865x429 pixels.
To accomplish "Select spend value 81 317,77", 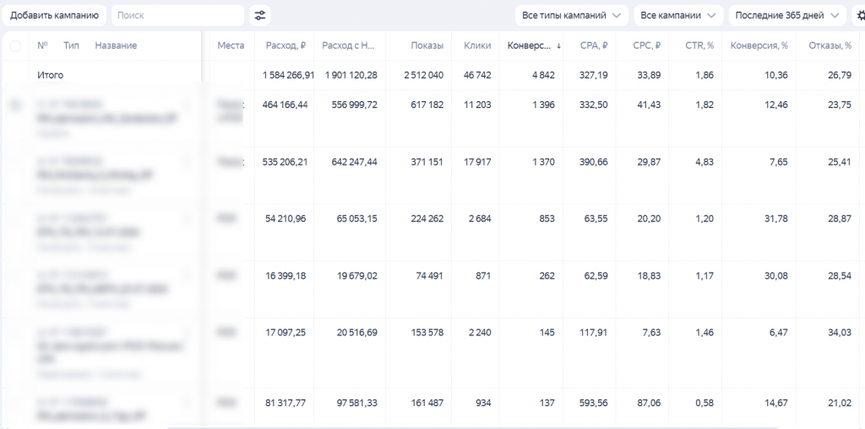I will coord(286,403).
